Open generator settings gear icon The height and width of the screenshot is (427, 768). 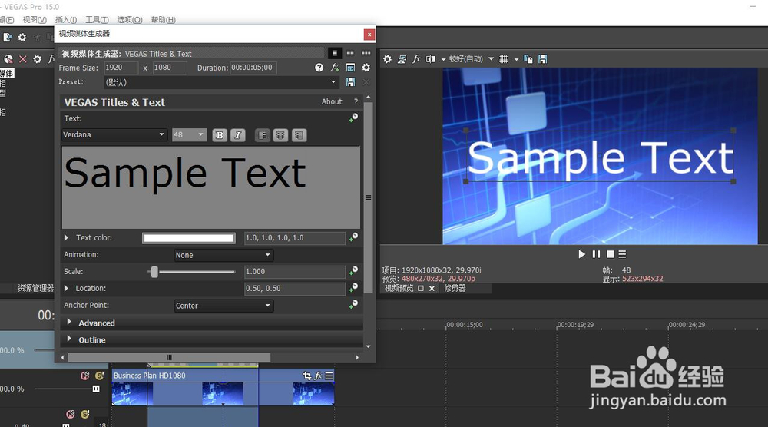pos(366,68)
